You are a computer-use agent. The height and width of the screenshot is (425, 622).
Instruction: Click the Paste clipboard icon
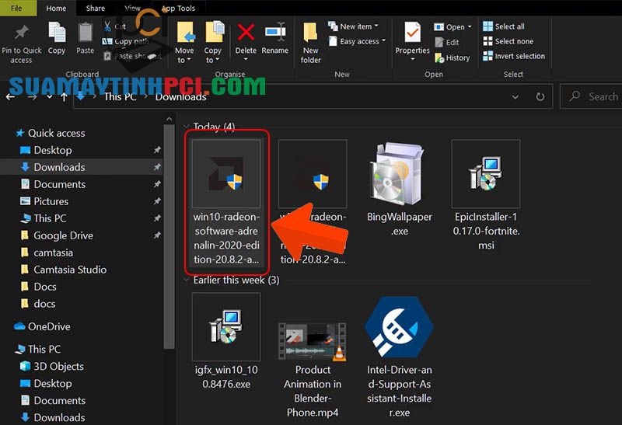point(85,33)
